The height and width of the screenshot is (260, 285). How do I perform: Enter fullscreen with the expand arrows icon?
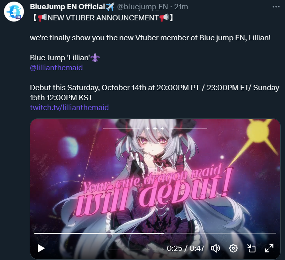[x=269, y=248]
